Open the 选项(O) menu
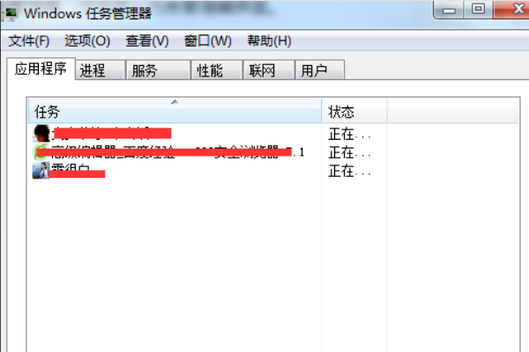529x352 pixels. coord(87,41)
